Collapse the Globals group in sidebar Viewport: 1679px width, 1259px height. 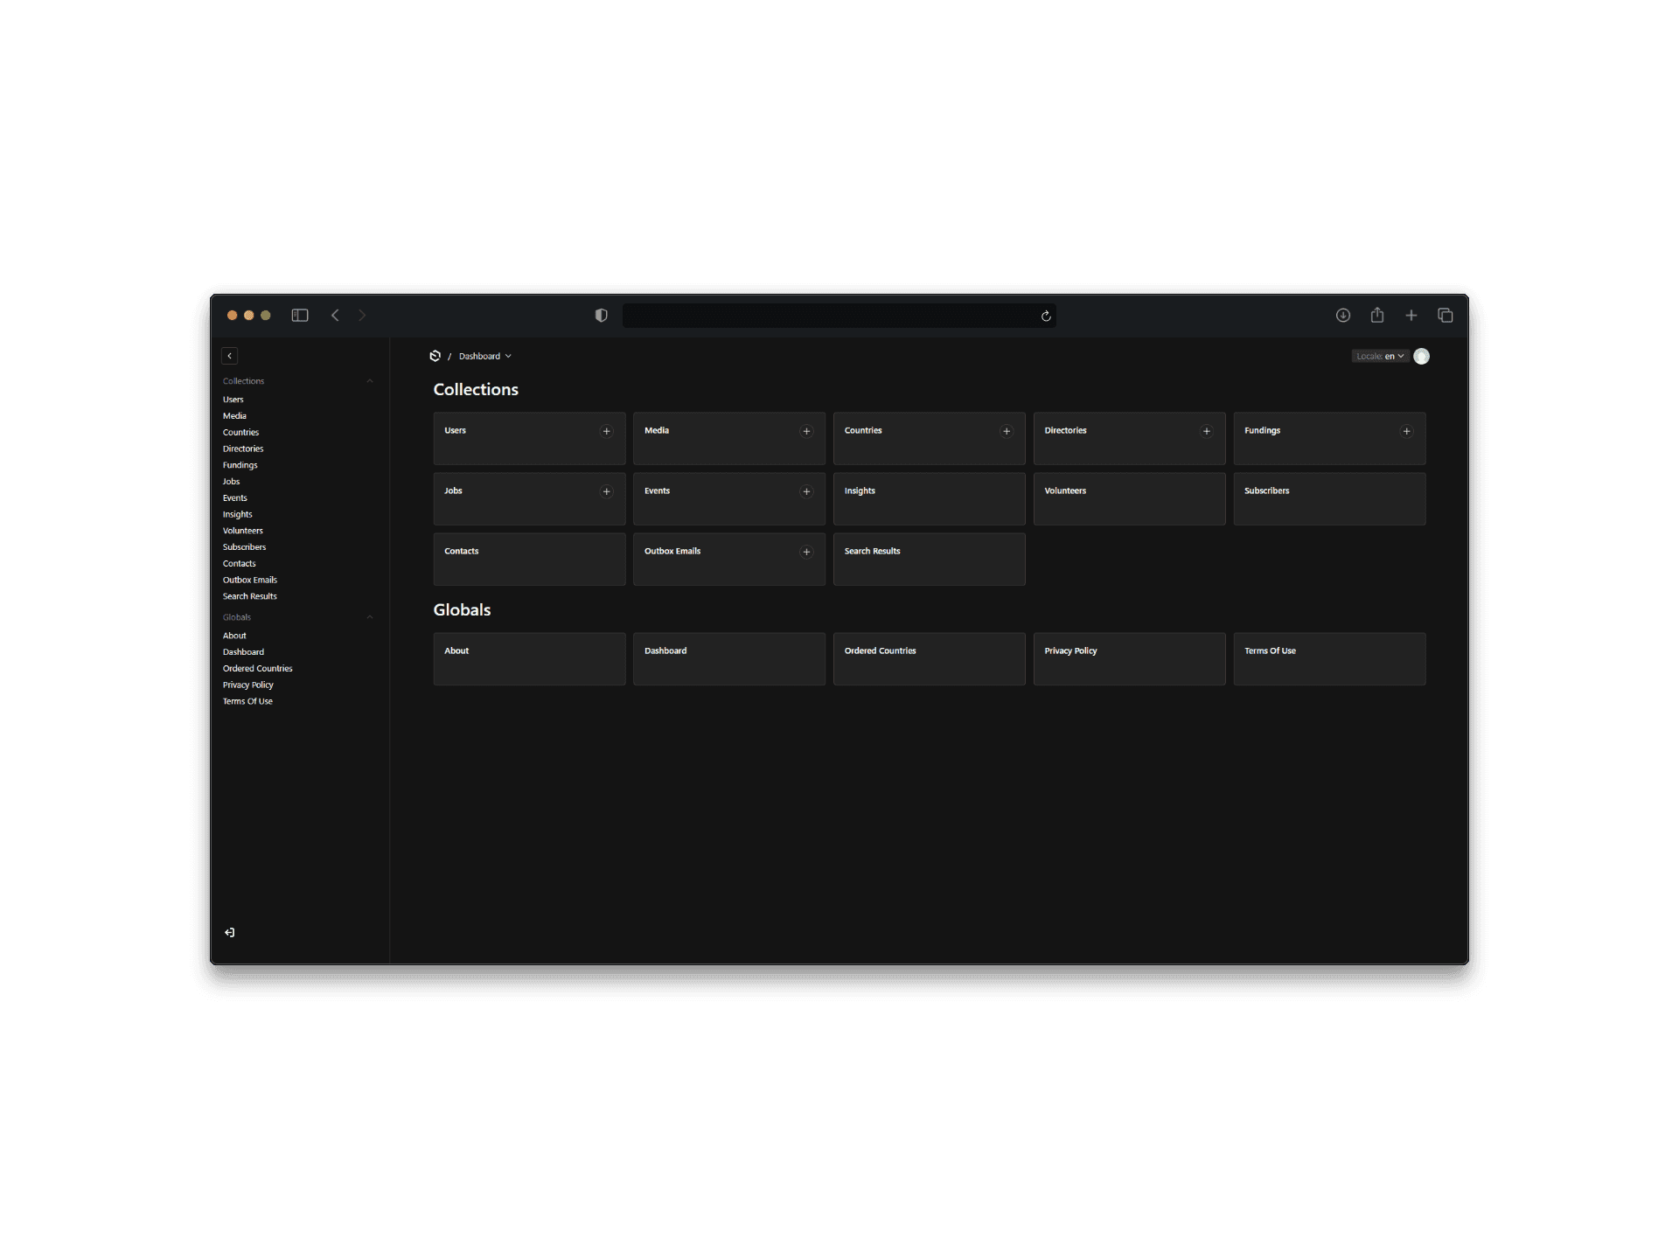coord(297,617)
